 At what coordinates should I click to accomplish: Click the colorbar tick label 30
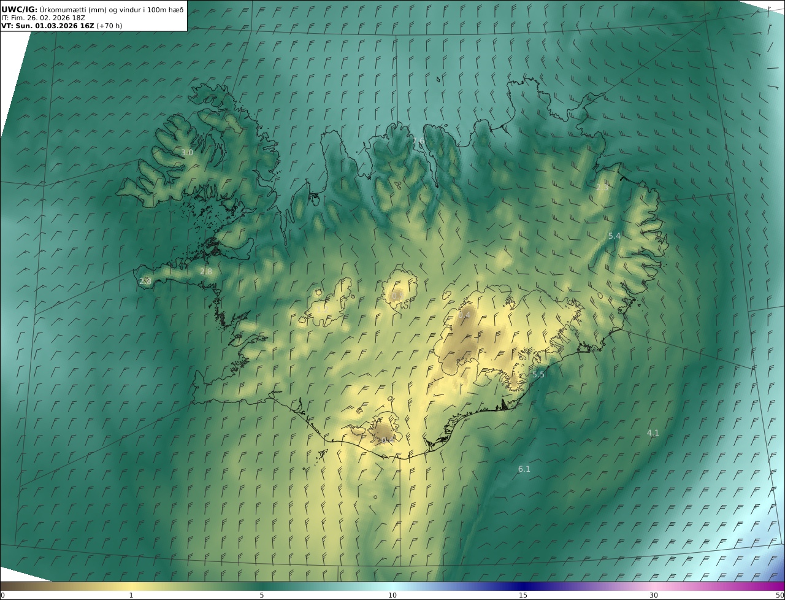coord(654,595)
